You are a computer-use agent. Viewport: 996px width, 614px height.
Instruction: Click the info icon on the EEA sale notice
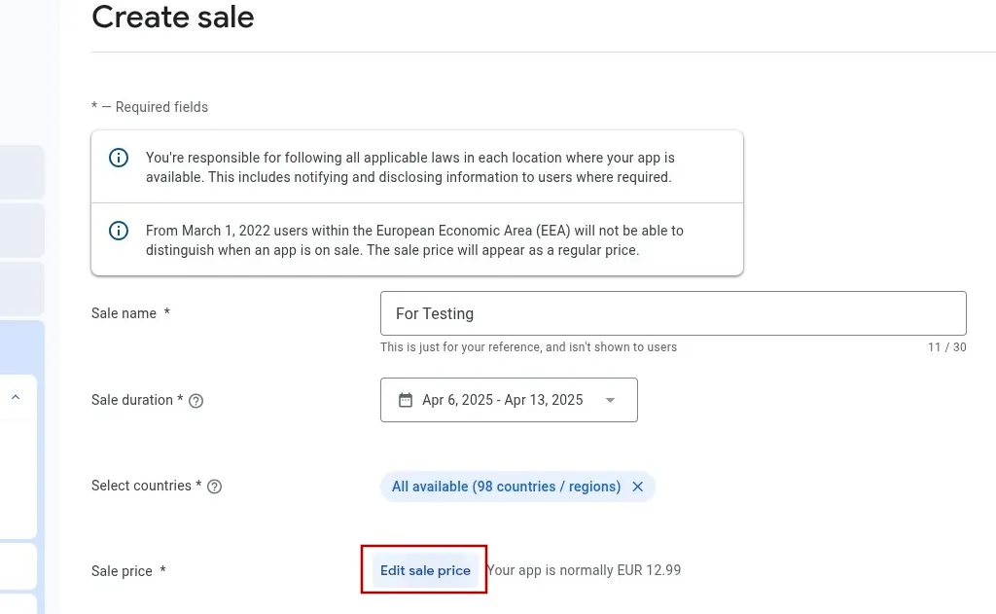(118, 231)
